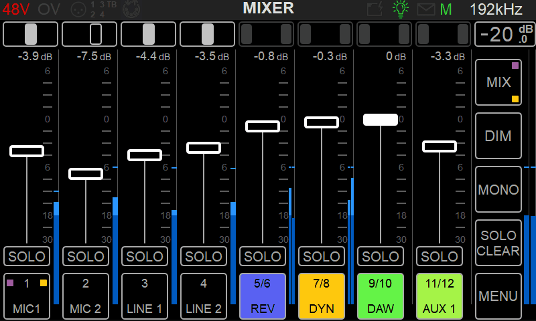Click the OV overload indicator
This screenshot has height=321, width=536.
(x=48, y=9)
